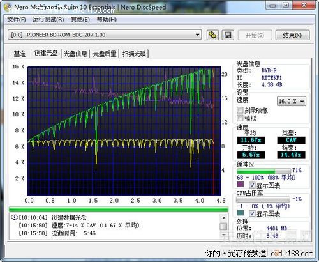Image resolution: width=319 pixels, height=262 pixels.
Task: Click the 4.38 GB length text
Action: click(x=272, y=85)
